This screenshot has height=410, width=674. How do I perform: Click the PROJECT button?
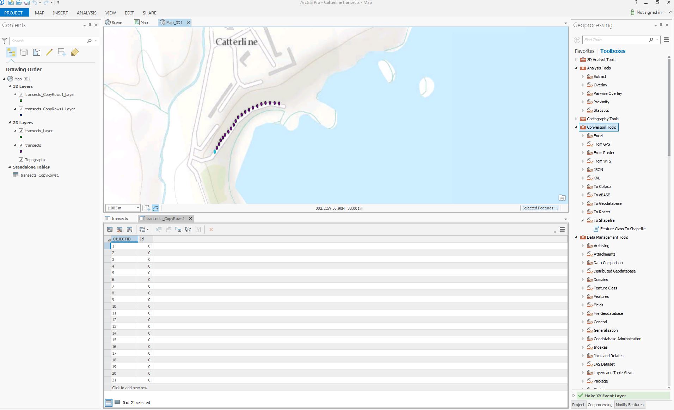[x=14, y=13]
